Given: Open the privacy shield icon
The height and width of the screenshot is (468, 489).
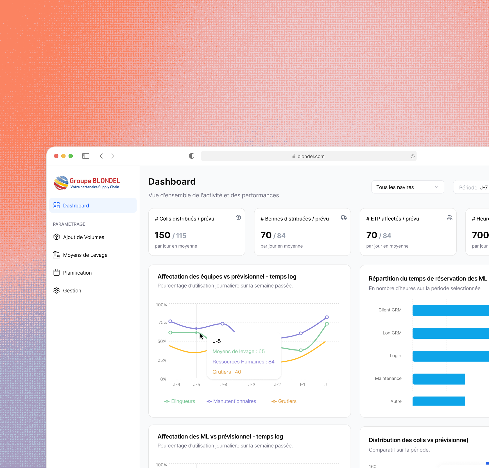Looking at the screenshot, I should (x=192, y=156).
